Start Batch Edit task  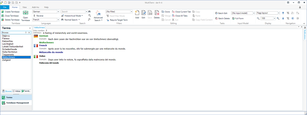pyautogui.click(x=221, y=13)
